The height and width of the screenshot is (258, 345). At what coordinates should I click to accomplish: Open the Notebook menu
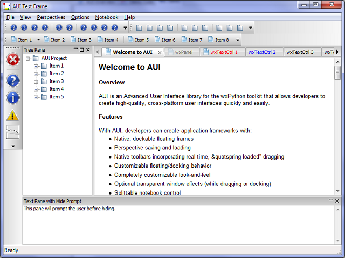(x=107, y=17)
